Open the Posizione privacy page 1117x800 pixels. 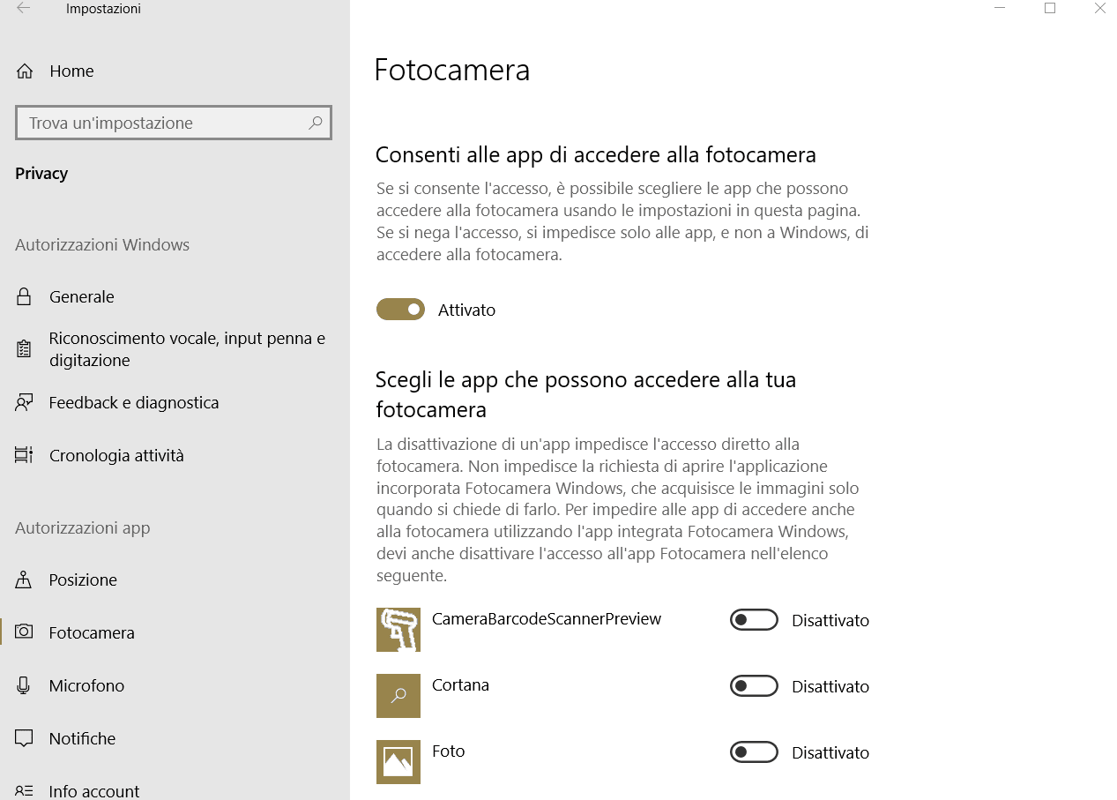point(83,579)
